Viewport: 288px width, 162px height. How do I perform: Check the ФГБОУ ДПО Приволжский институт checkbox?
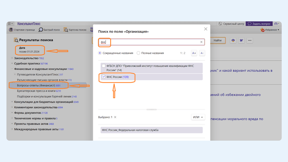pos(104,66)
